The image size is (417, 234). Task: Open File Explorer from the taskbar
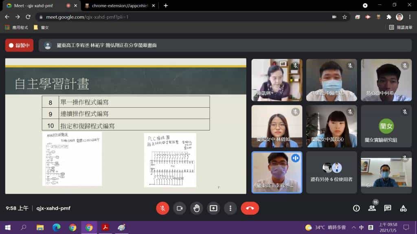[x=40, y=227]
